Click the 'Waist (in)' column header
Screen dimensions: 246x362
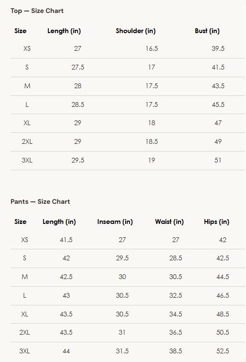[169, 222]
